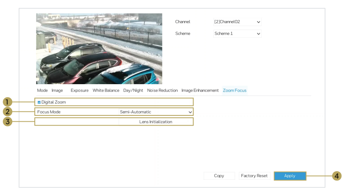Switch to the Noise Reduction tab
This screenshot has width=346, height=196.
pyautogui.click(x=163, y=90)
